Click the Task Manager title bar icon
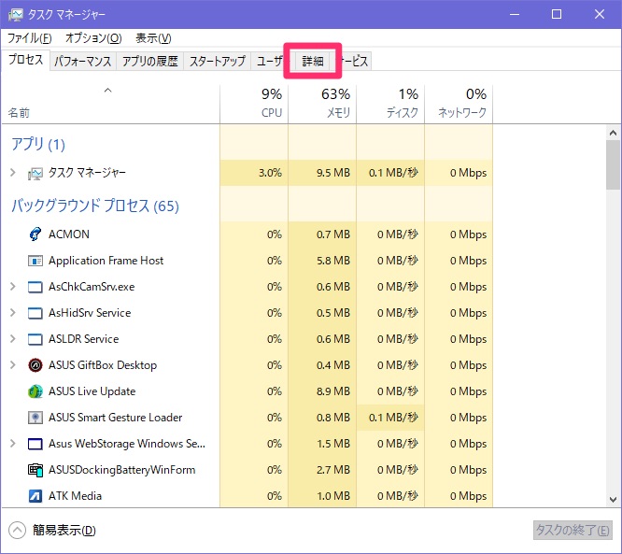622x554 pixels. (x=16, y=15)
